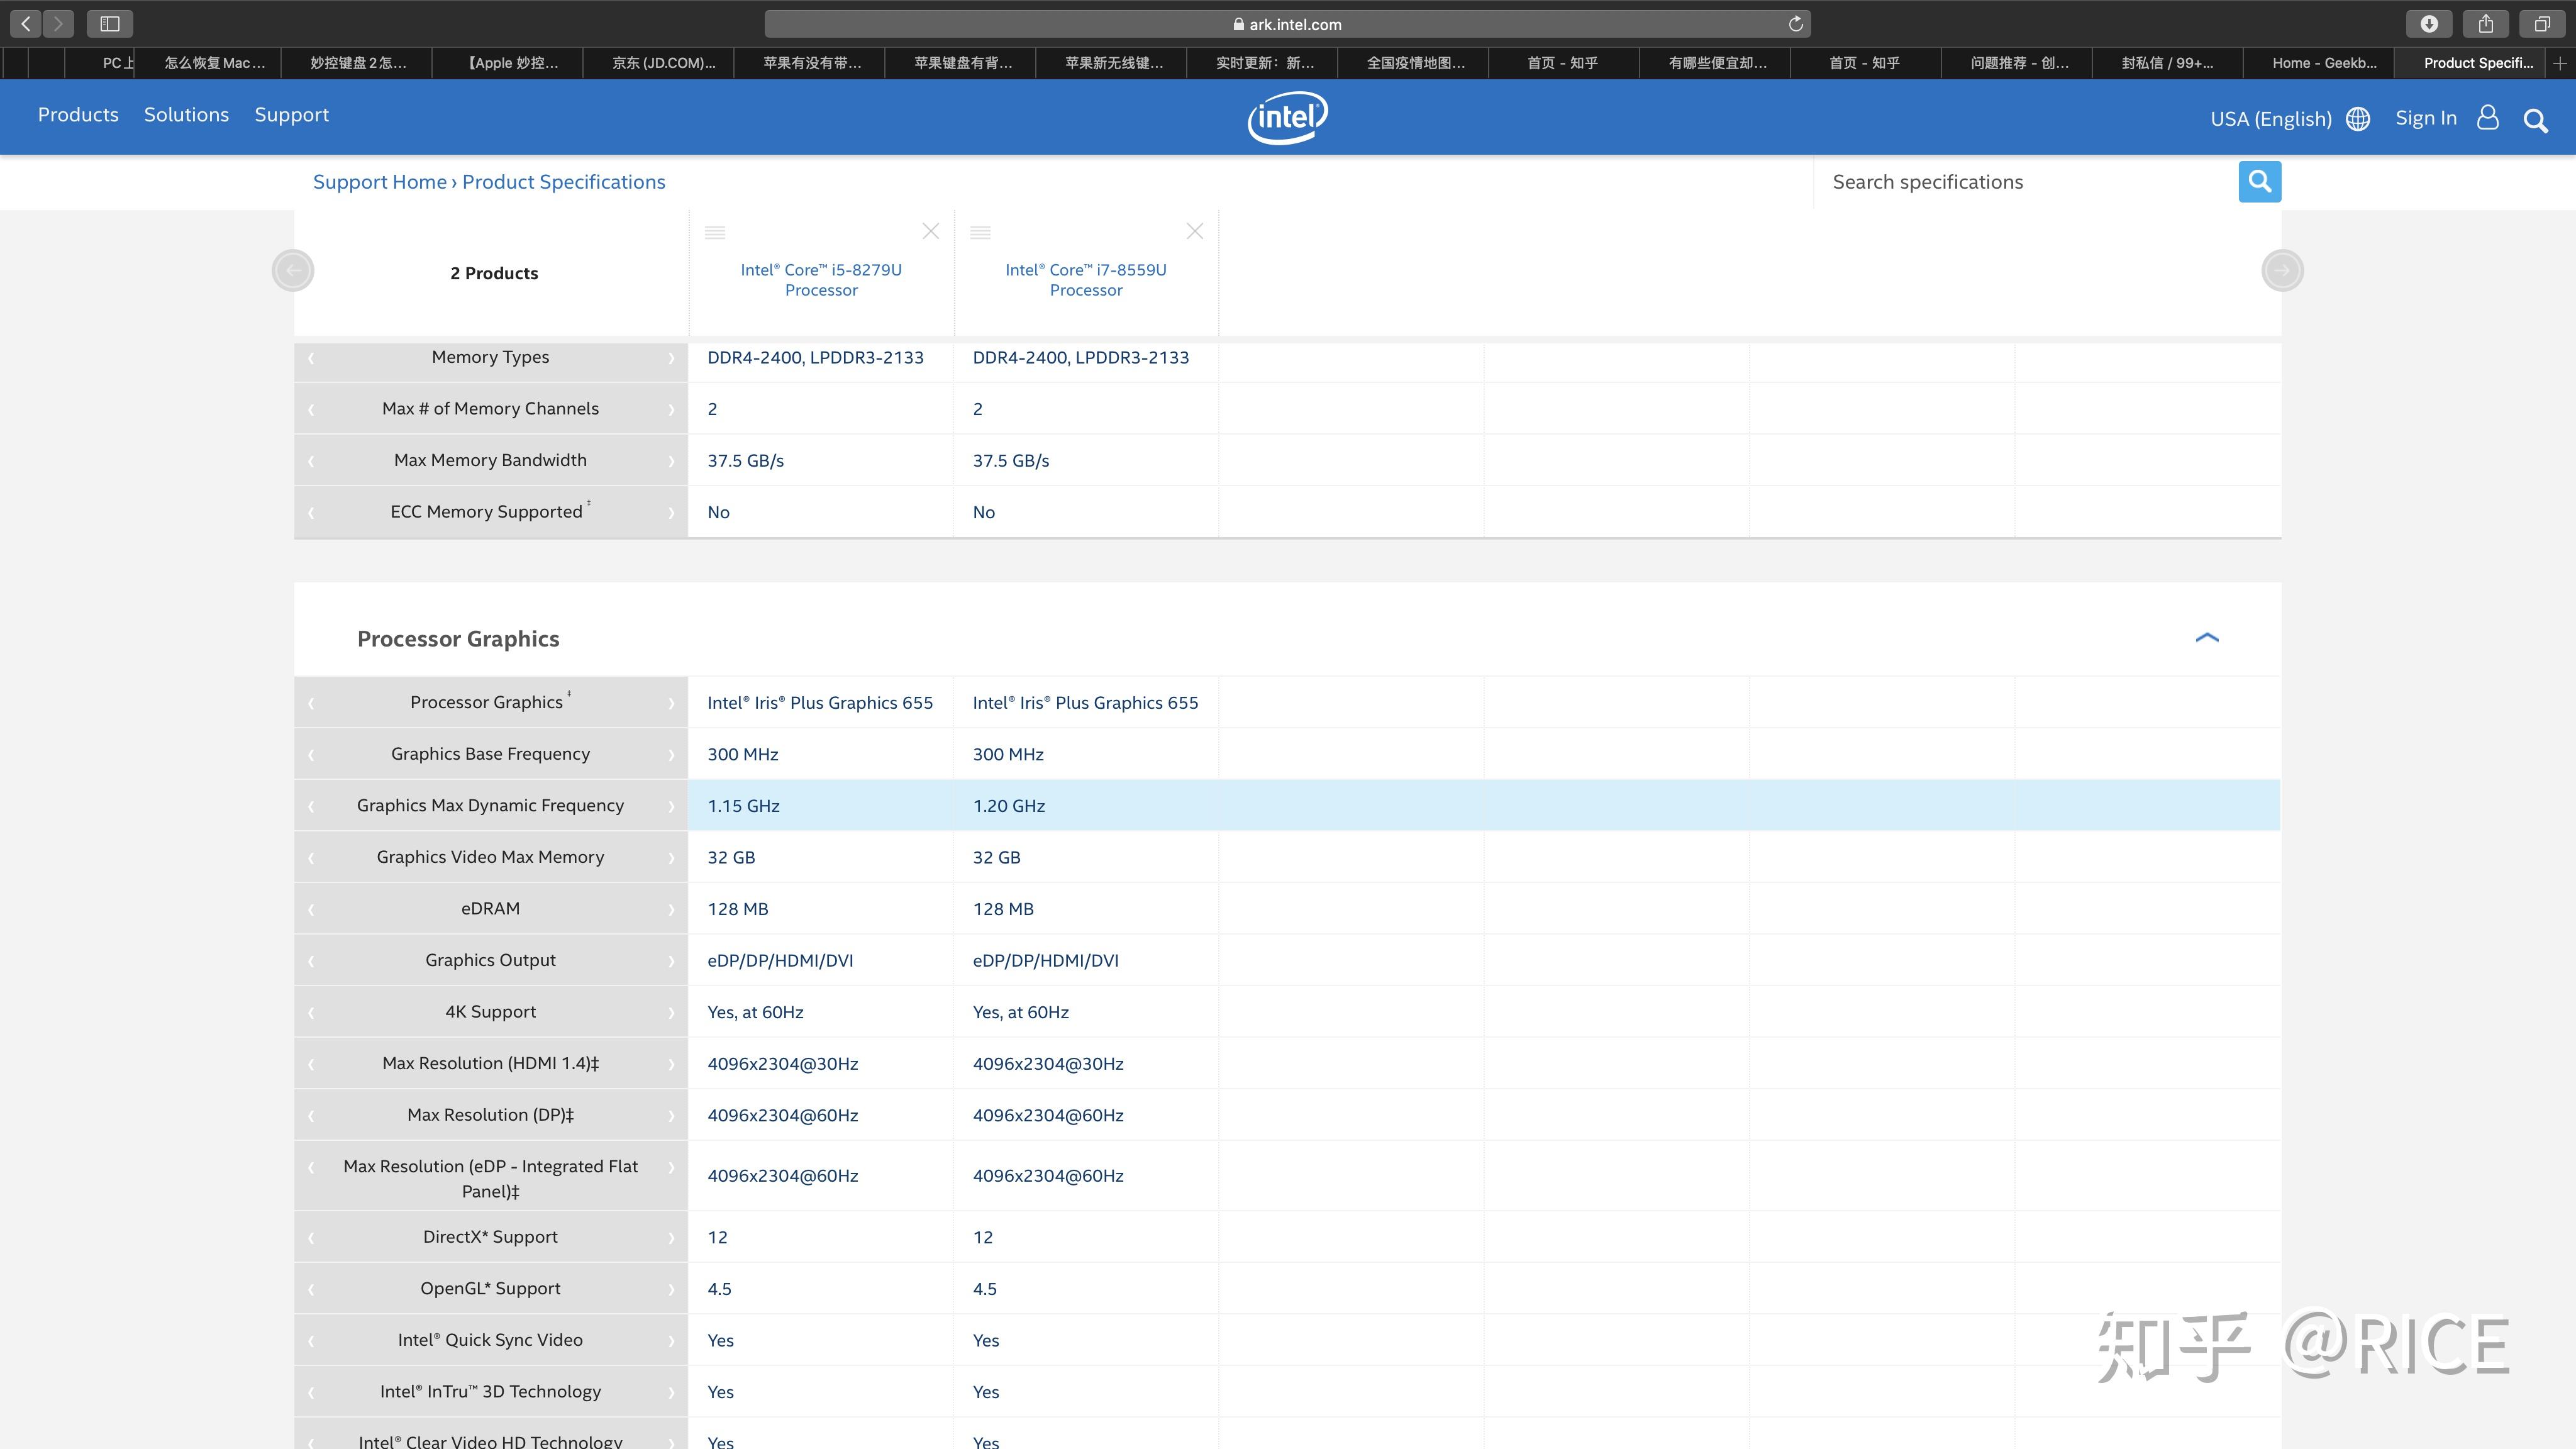
Task: Click right chevron on eDRAM row
Action: point(671,910)
